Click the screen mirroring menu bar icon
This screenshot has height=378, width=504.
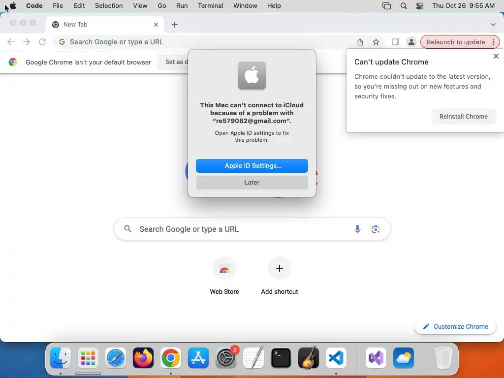pos(387,6)
